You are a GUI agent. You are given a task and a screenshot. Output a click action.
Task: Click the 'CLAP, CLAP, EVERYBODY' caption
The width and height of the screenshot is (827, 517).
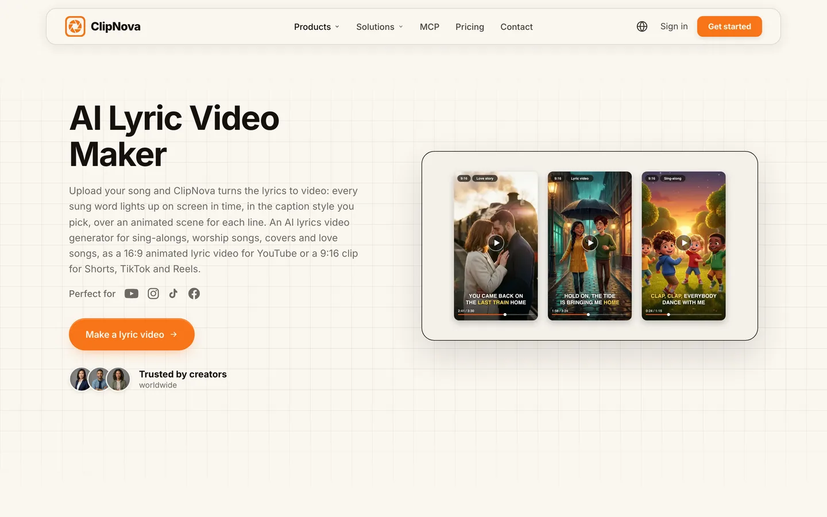[x=683, y=296]
